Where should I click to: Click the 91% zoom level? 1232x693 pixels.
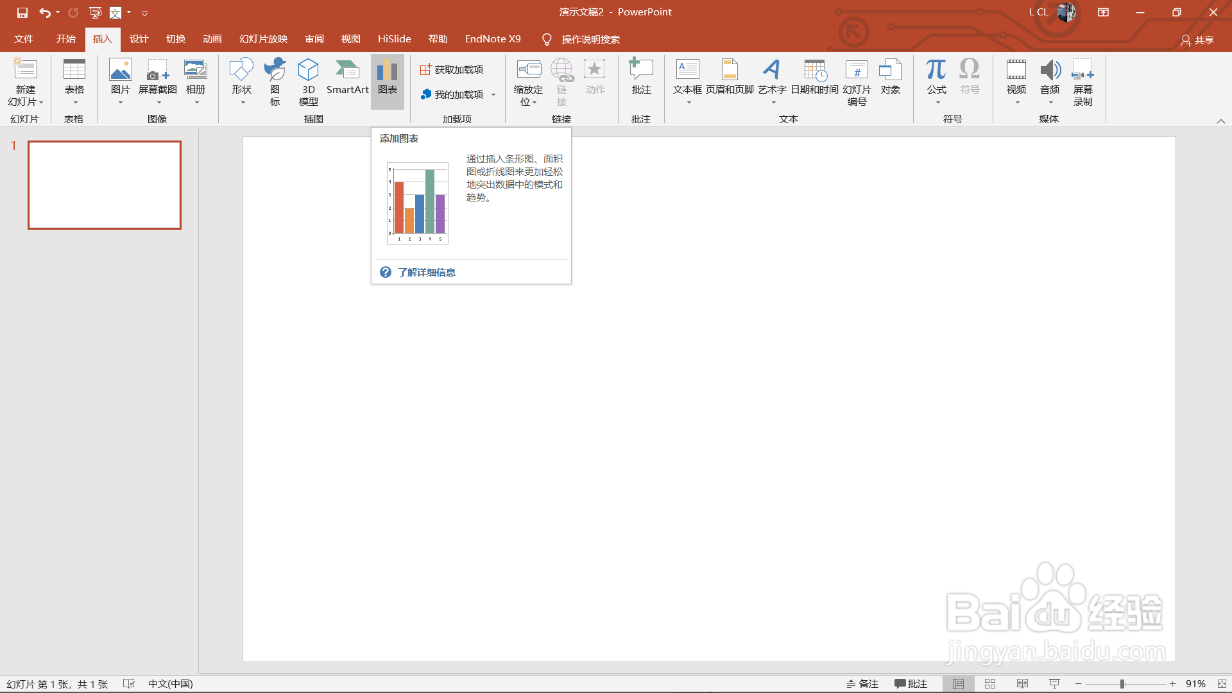[1195, 684]
